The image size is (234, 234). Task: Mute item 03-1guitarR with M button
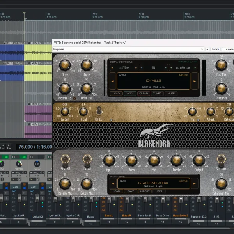(32, 63)
